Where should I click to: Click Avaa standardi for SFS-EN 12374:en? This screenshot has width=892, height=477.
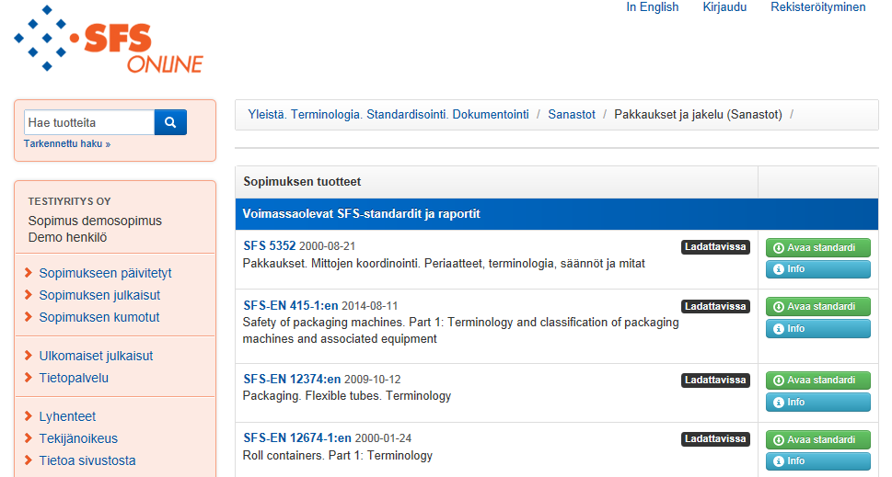click(818, 380)
